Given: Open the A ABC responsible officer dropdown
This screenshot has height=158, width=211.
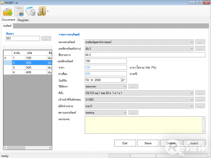Looking at the screenshot, I should tap(191, 100).
